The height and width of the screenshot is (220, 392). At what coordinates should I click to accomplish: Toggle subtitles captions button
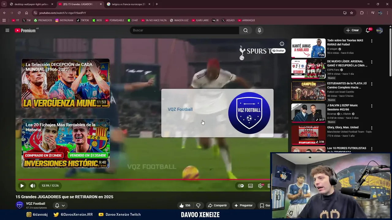pyautogui.click(x=251, y=186)
